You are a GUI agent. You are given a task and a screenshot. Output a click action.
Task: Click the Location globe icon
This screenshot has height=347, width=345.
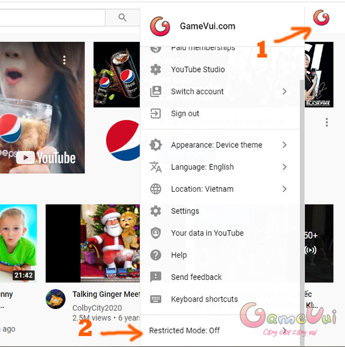tap(156, 189)
